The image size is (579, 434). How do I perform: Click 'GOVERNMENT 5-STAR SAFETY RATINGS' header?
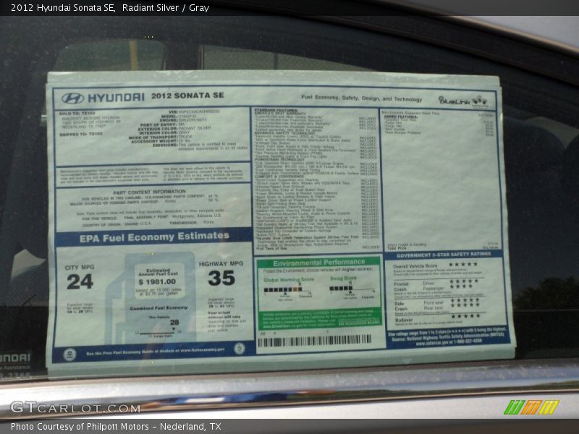pos(444,255)
